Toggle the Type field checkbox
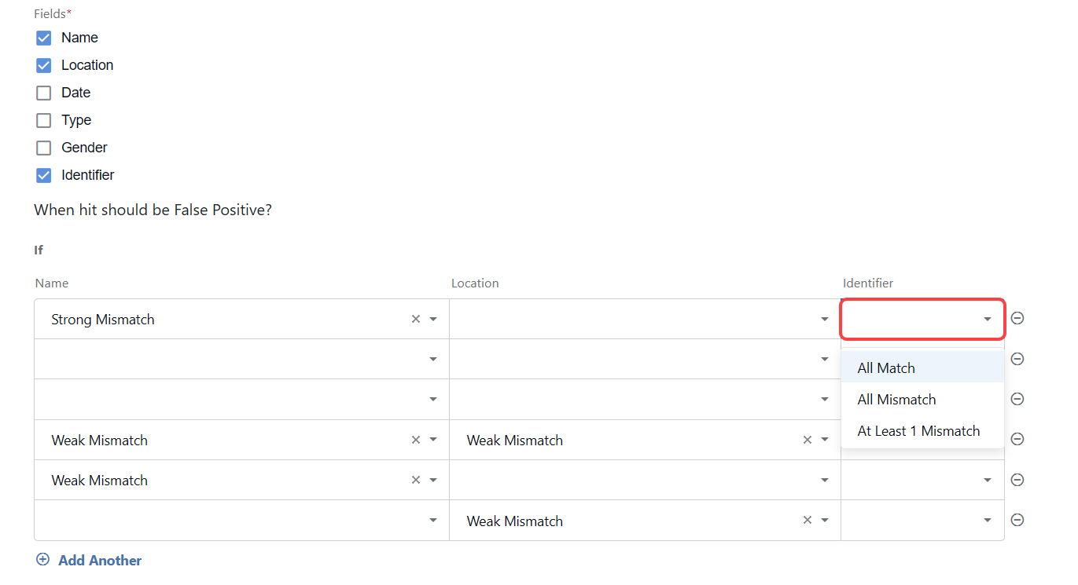This screenshot has width=1078, height=585. tap(44, 120)
